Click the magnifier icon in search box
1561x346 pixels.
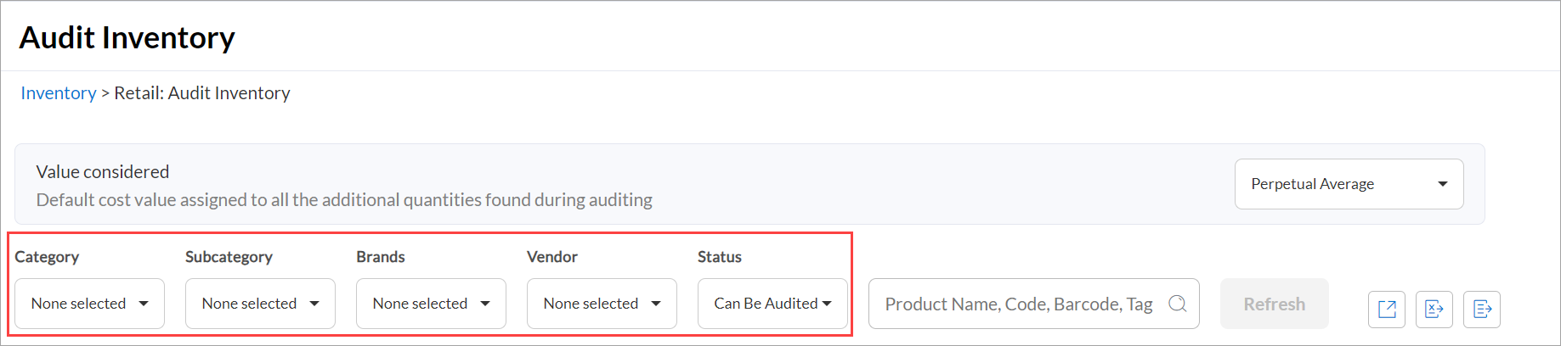[x=1177, y=304]
